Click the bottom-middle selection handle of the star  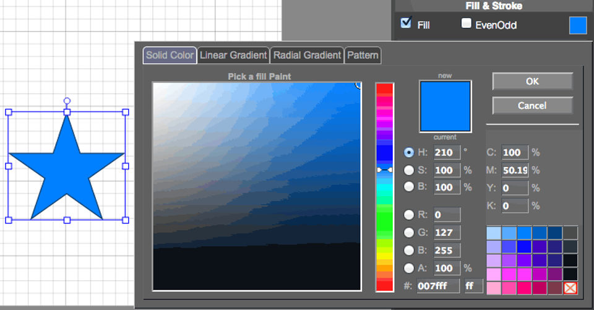(x=67, y=220)
